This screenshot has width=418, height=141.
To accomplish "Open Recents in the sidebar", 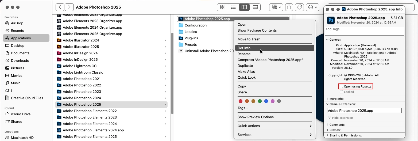I will coord(26,31).
